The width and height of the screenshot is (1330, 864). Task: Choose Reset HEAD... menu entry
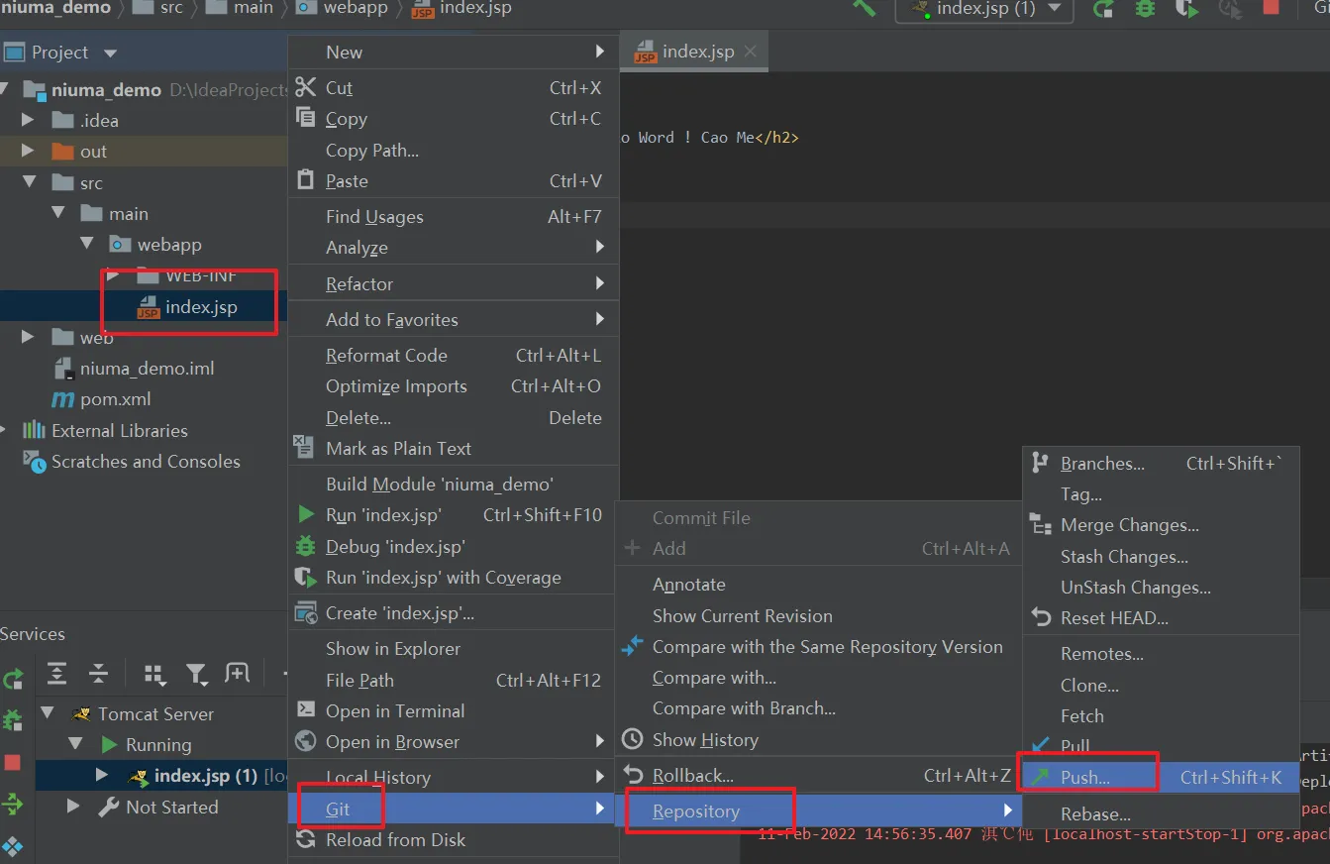coord(1161,617)
